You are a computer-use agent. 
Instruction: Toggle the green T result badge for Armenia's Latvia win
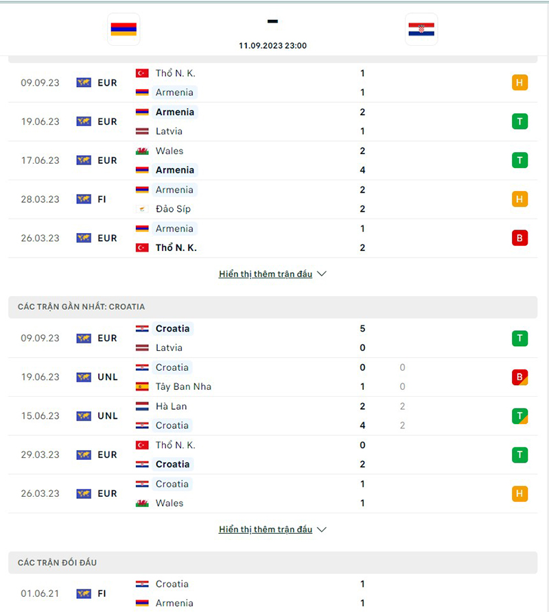519,121
